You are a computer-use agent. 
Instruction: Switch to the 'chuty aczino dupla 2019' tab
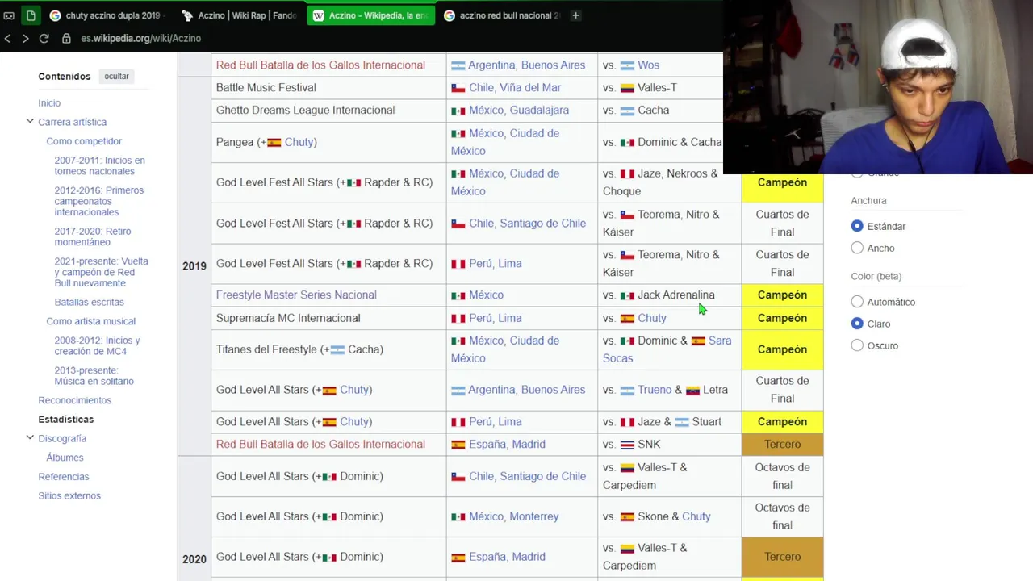106,15
